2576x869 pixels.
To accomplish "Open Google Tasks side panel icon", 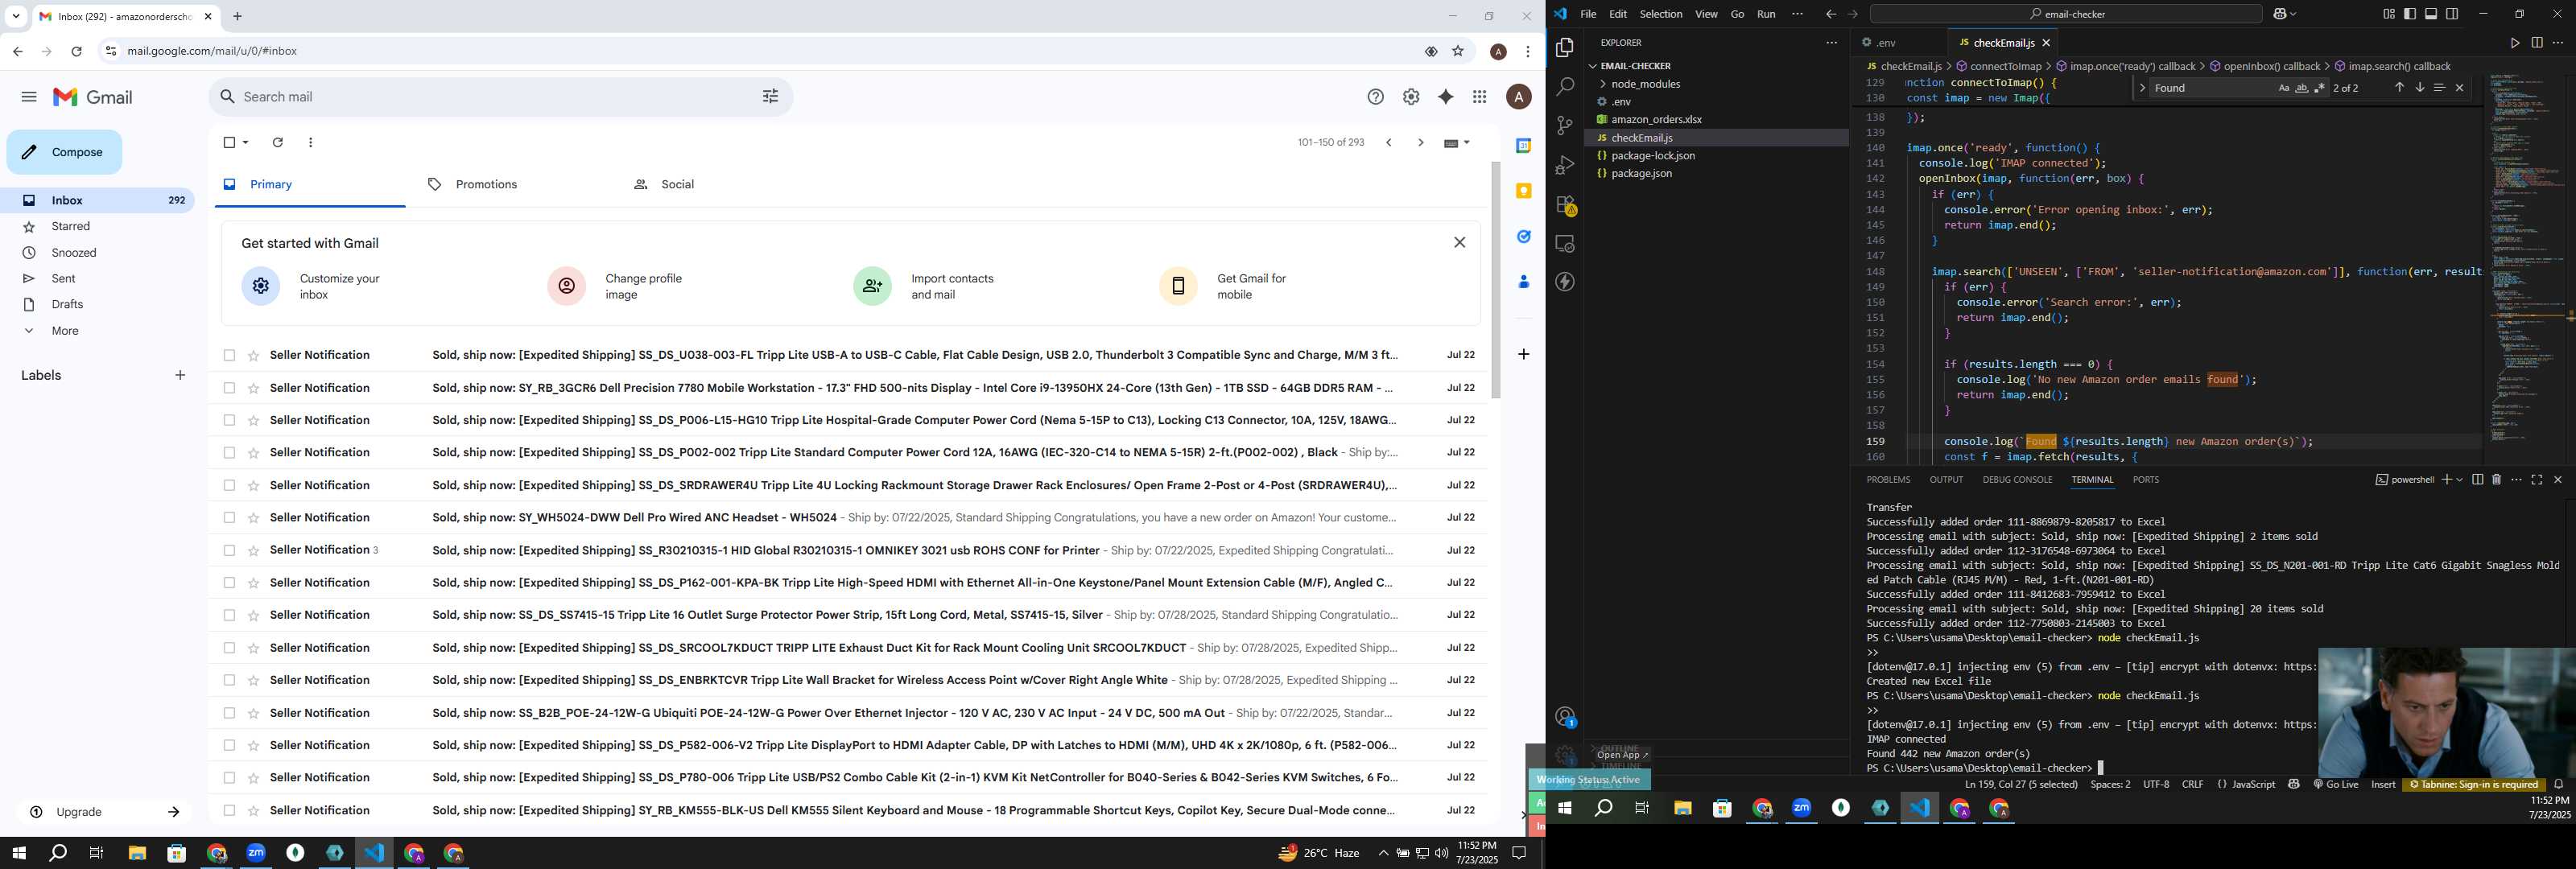I will click(x=1523, y=237).
